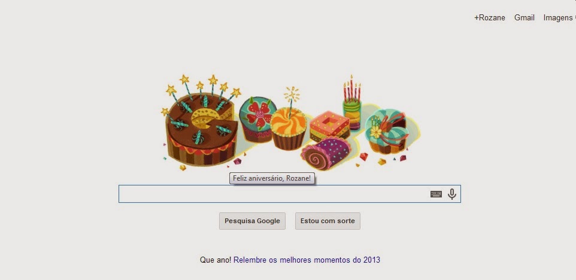576x280 pixels.
Task: Click the teal ribbon-wrapped cake
Action: pyautogui.click(x=386, y=131)
